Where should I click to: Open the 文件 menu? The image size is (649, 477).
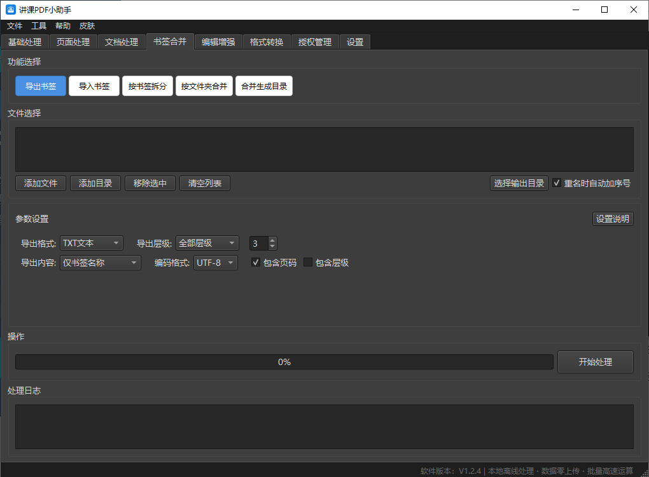[x=15, y=26]
